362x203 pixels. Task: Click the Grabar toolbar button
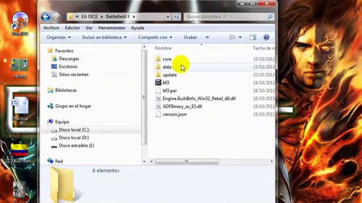click(191, 37)
